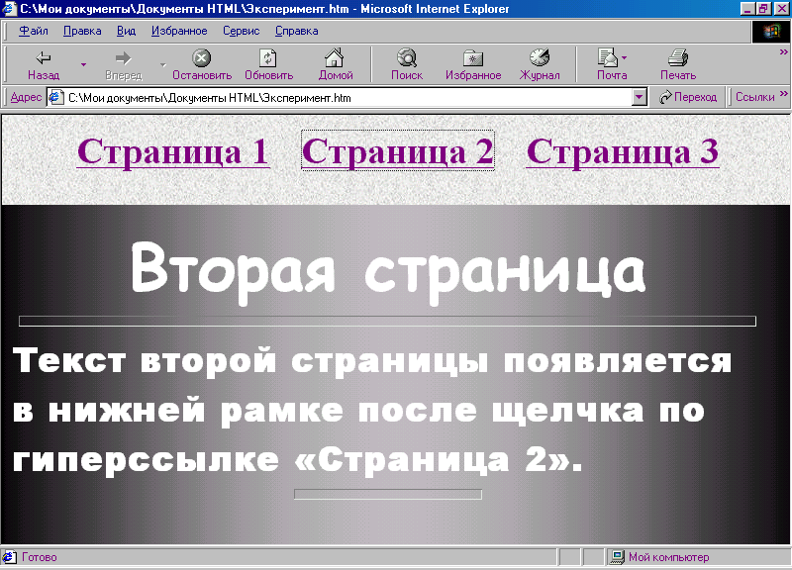Expand hidden toolbar buttons chevron

click(x=783, y=52)
